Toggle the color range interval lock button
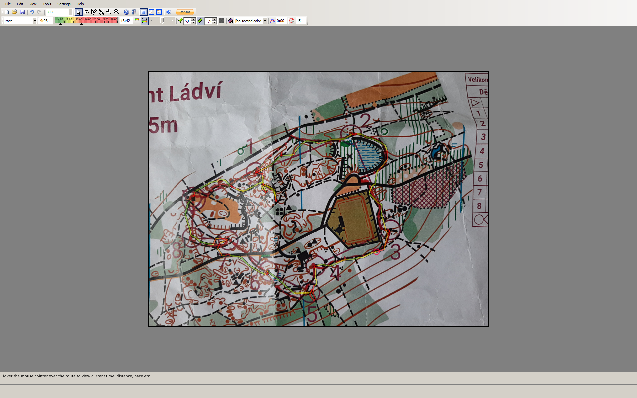This screenshot has width=637, height=398. (145, 21)
